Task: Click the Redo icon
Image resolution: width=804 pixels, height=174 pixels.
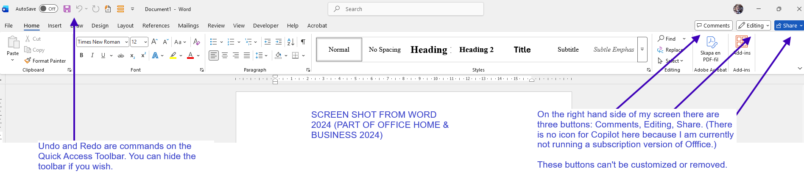Action: [x=96, y=9]
